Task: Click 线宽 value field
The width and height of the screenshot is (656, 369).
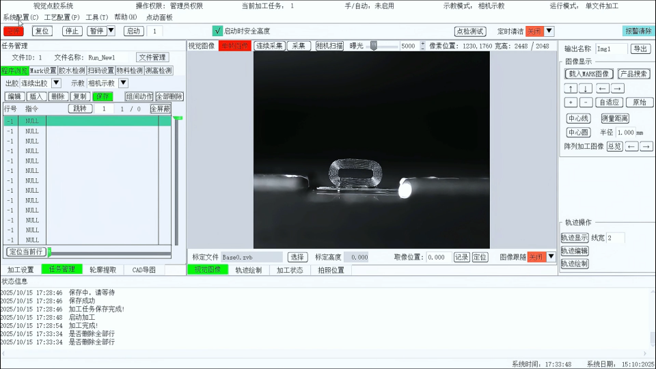Action: 616,238
